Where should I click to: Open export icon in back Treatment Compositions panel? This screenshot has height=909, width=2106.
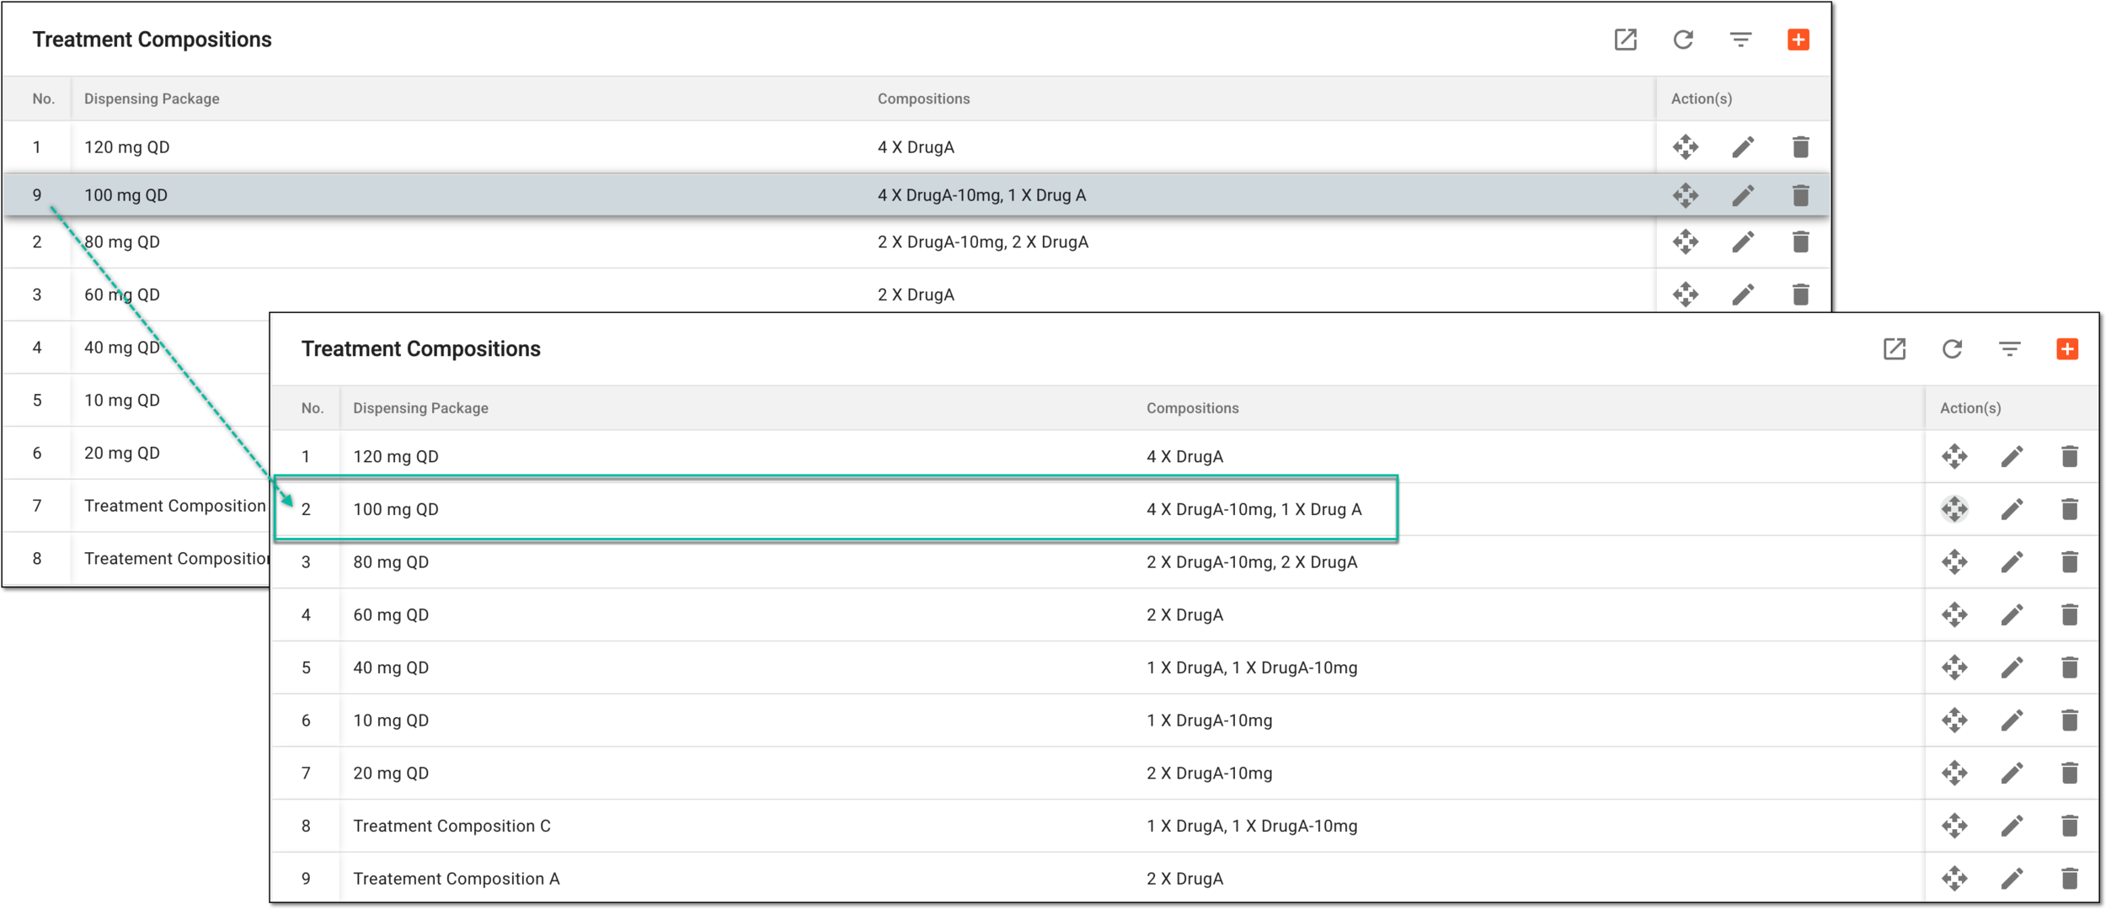tap(1625, 40)
